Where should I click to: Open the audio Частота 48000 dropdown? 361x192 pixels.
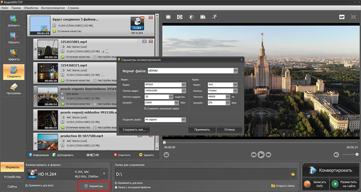[228, 97]
